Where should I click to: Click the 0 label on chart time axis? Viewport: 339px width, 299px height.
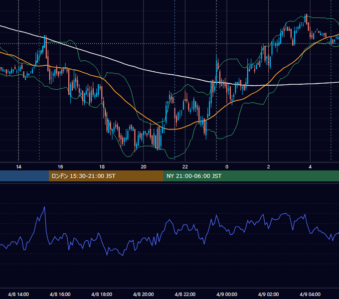point(227,167)
